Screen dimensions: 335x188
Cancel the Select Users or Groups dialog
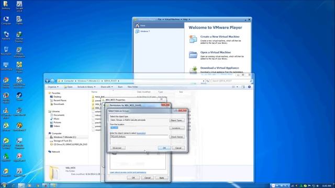(x=178, y=148)
